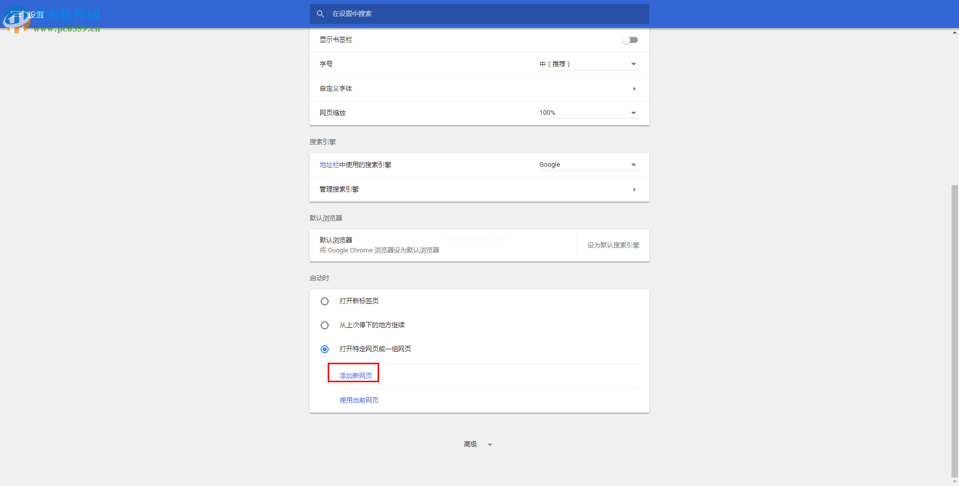Screen dimensions: 959x486
Task: Expand the 高级 section
Action: tap(471, 444)
